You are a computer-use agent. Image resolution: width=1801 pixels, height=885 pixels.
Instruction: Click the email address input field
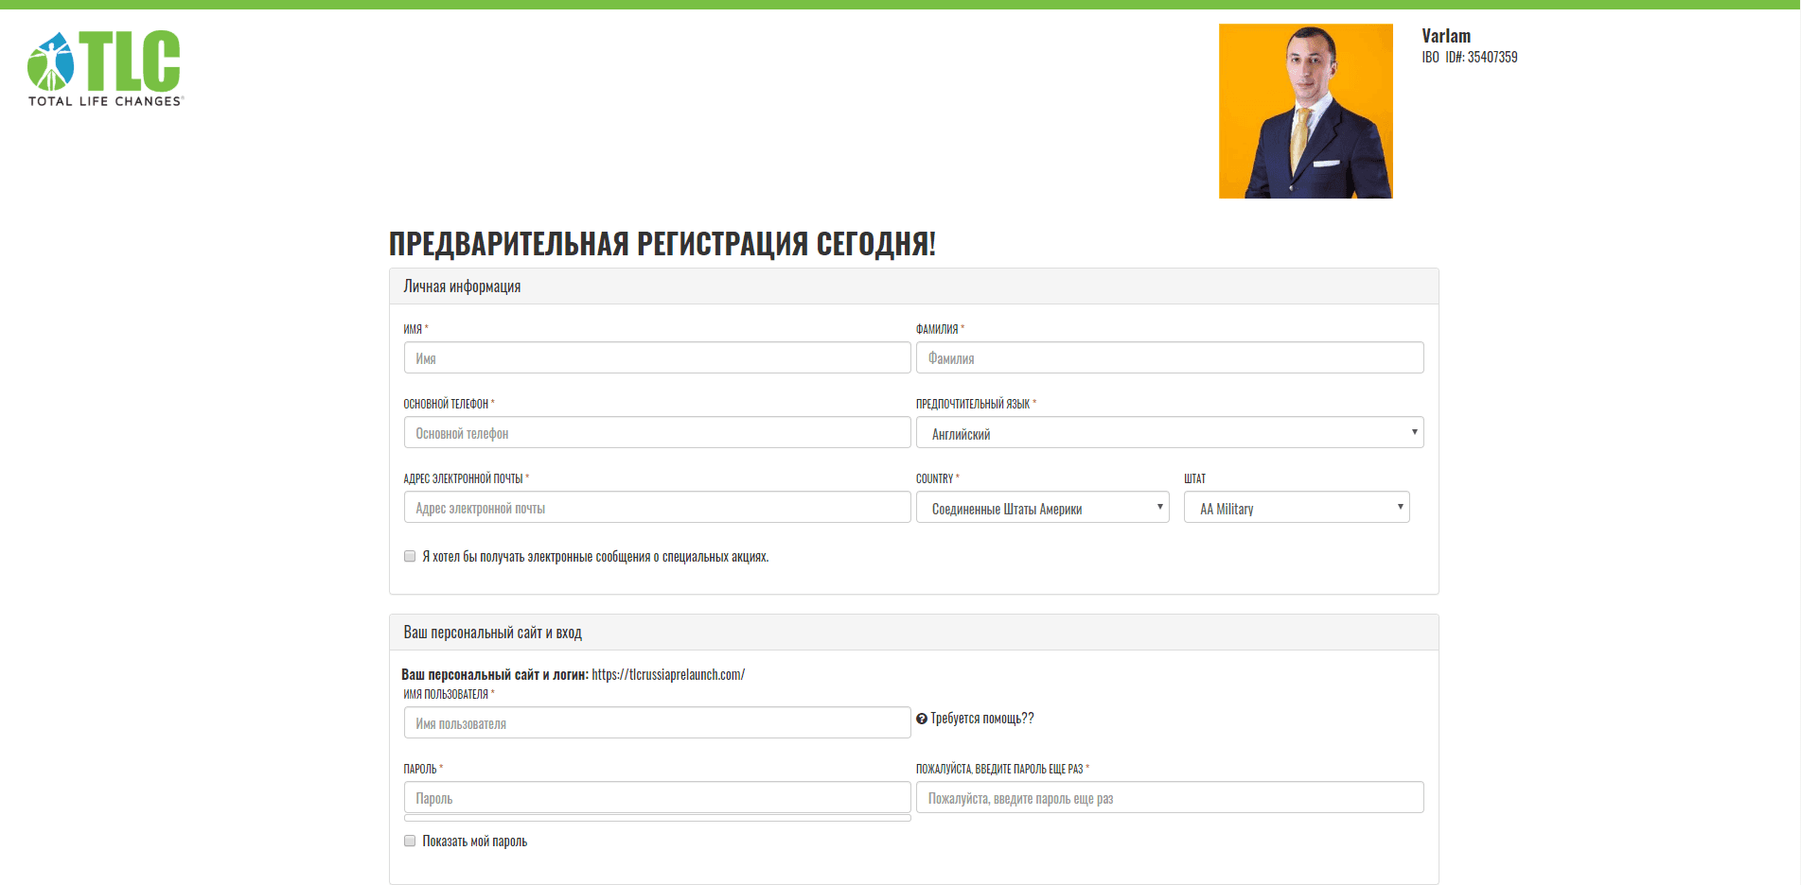pyautogui.click(x=657, y=508)
